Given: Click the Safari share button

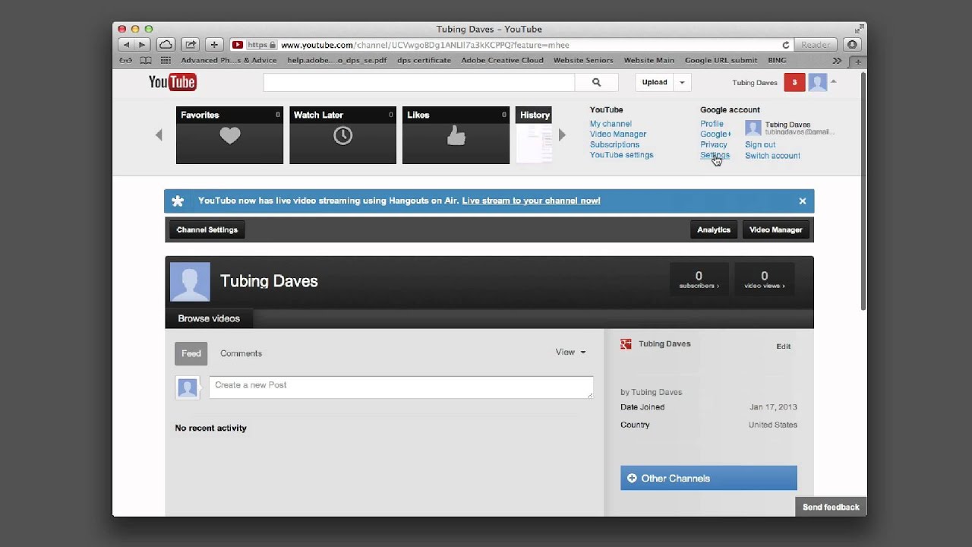Looking at the screenshot, I should pyautogui.click(x=191, y=45).
